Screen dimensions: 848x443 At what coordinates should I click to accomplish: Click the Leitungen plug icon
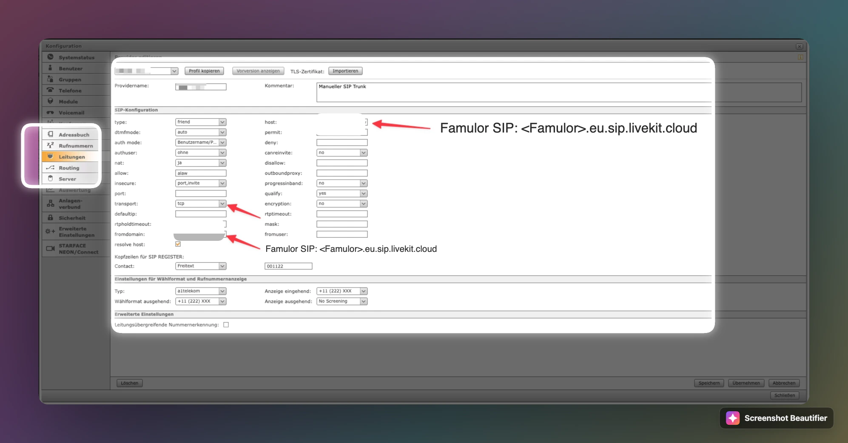[x=50, y=156]
